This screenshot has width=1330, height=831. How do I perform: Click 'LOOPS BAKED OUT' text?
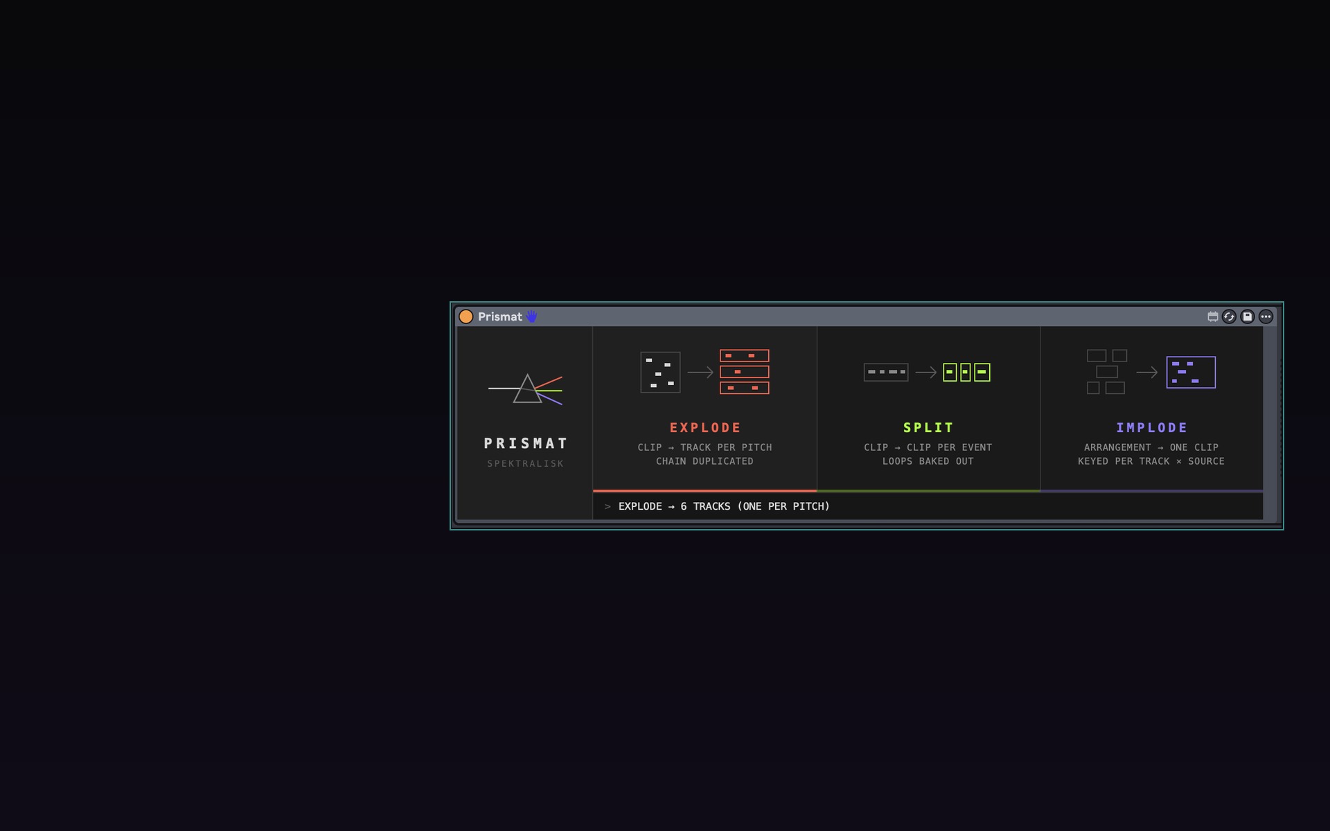click(x=928, y=461)
